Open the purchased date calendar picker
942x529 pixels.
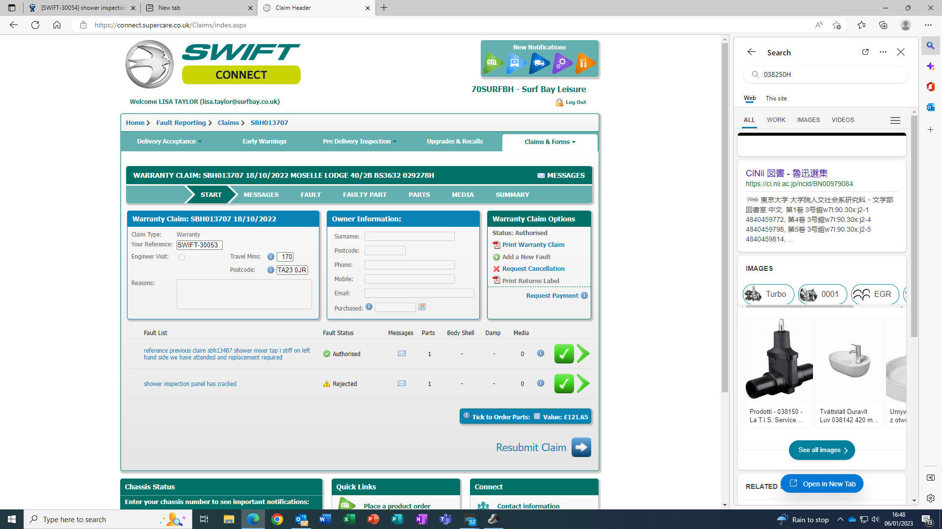[422, 307]
